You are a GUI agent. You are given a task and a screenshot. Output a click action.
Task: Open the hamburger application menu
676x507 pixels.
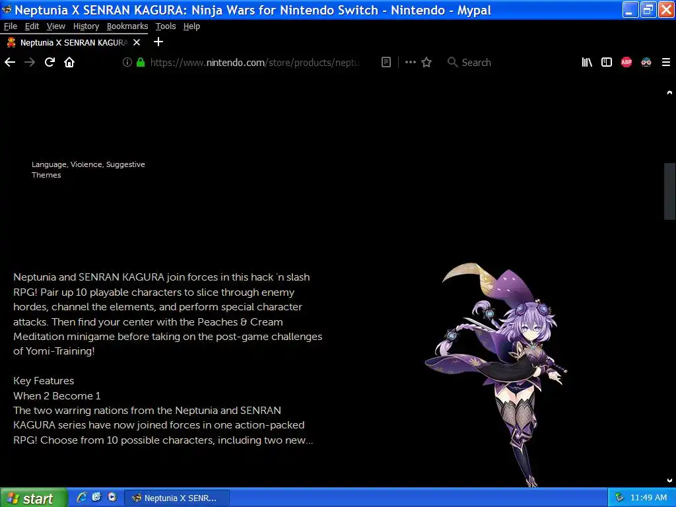pos(666,63)
